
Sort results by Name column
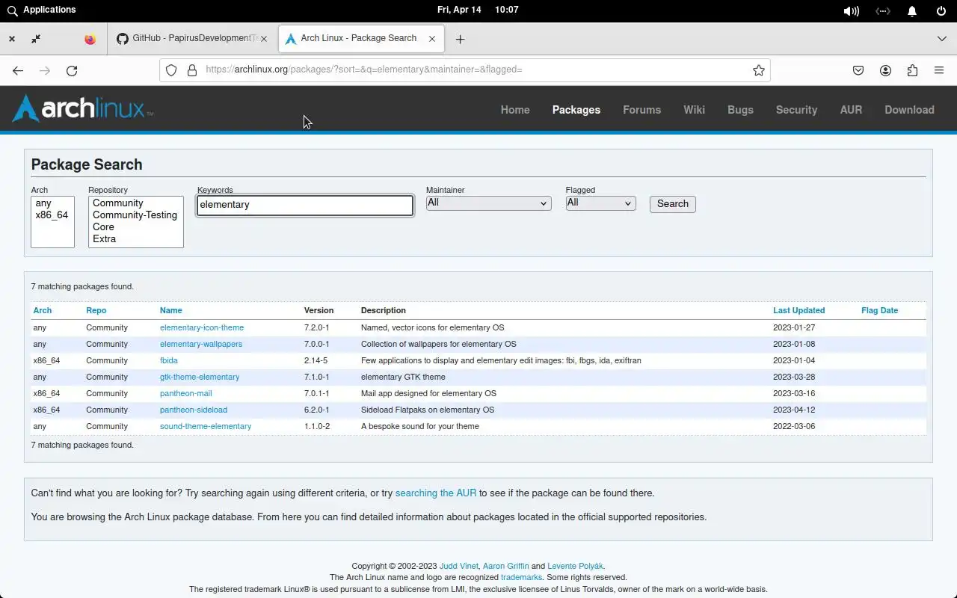tap(170, 310)
